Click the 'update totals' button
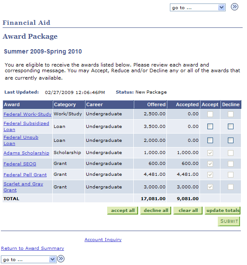 click(223, 211)
